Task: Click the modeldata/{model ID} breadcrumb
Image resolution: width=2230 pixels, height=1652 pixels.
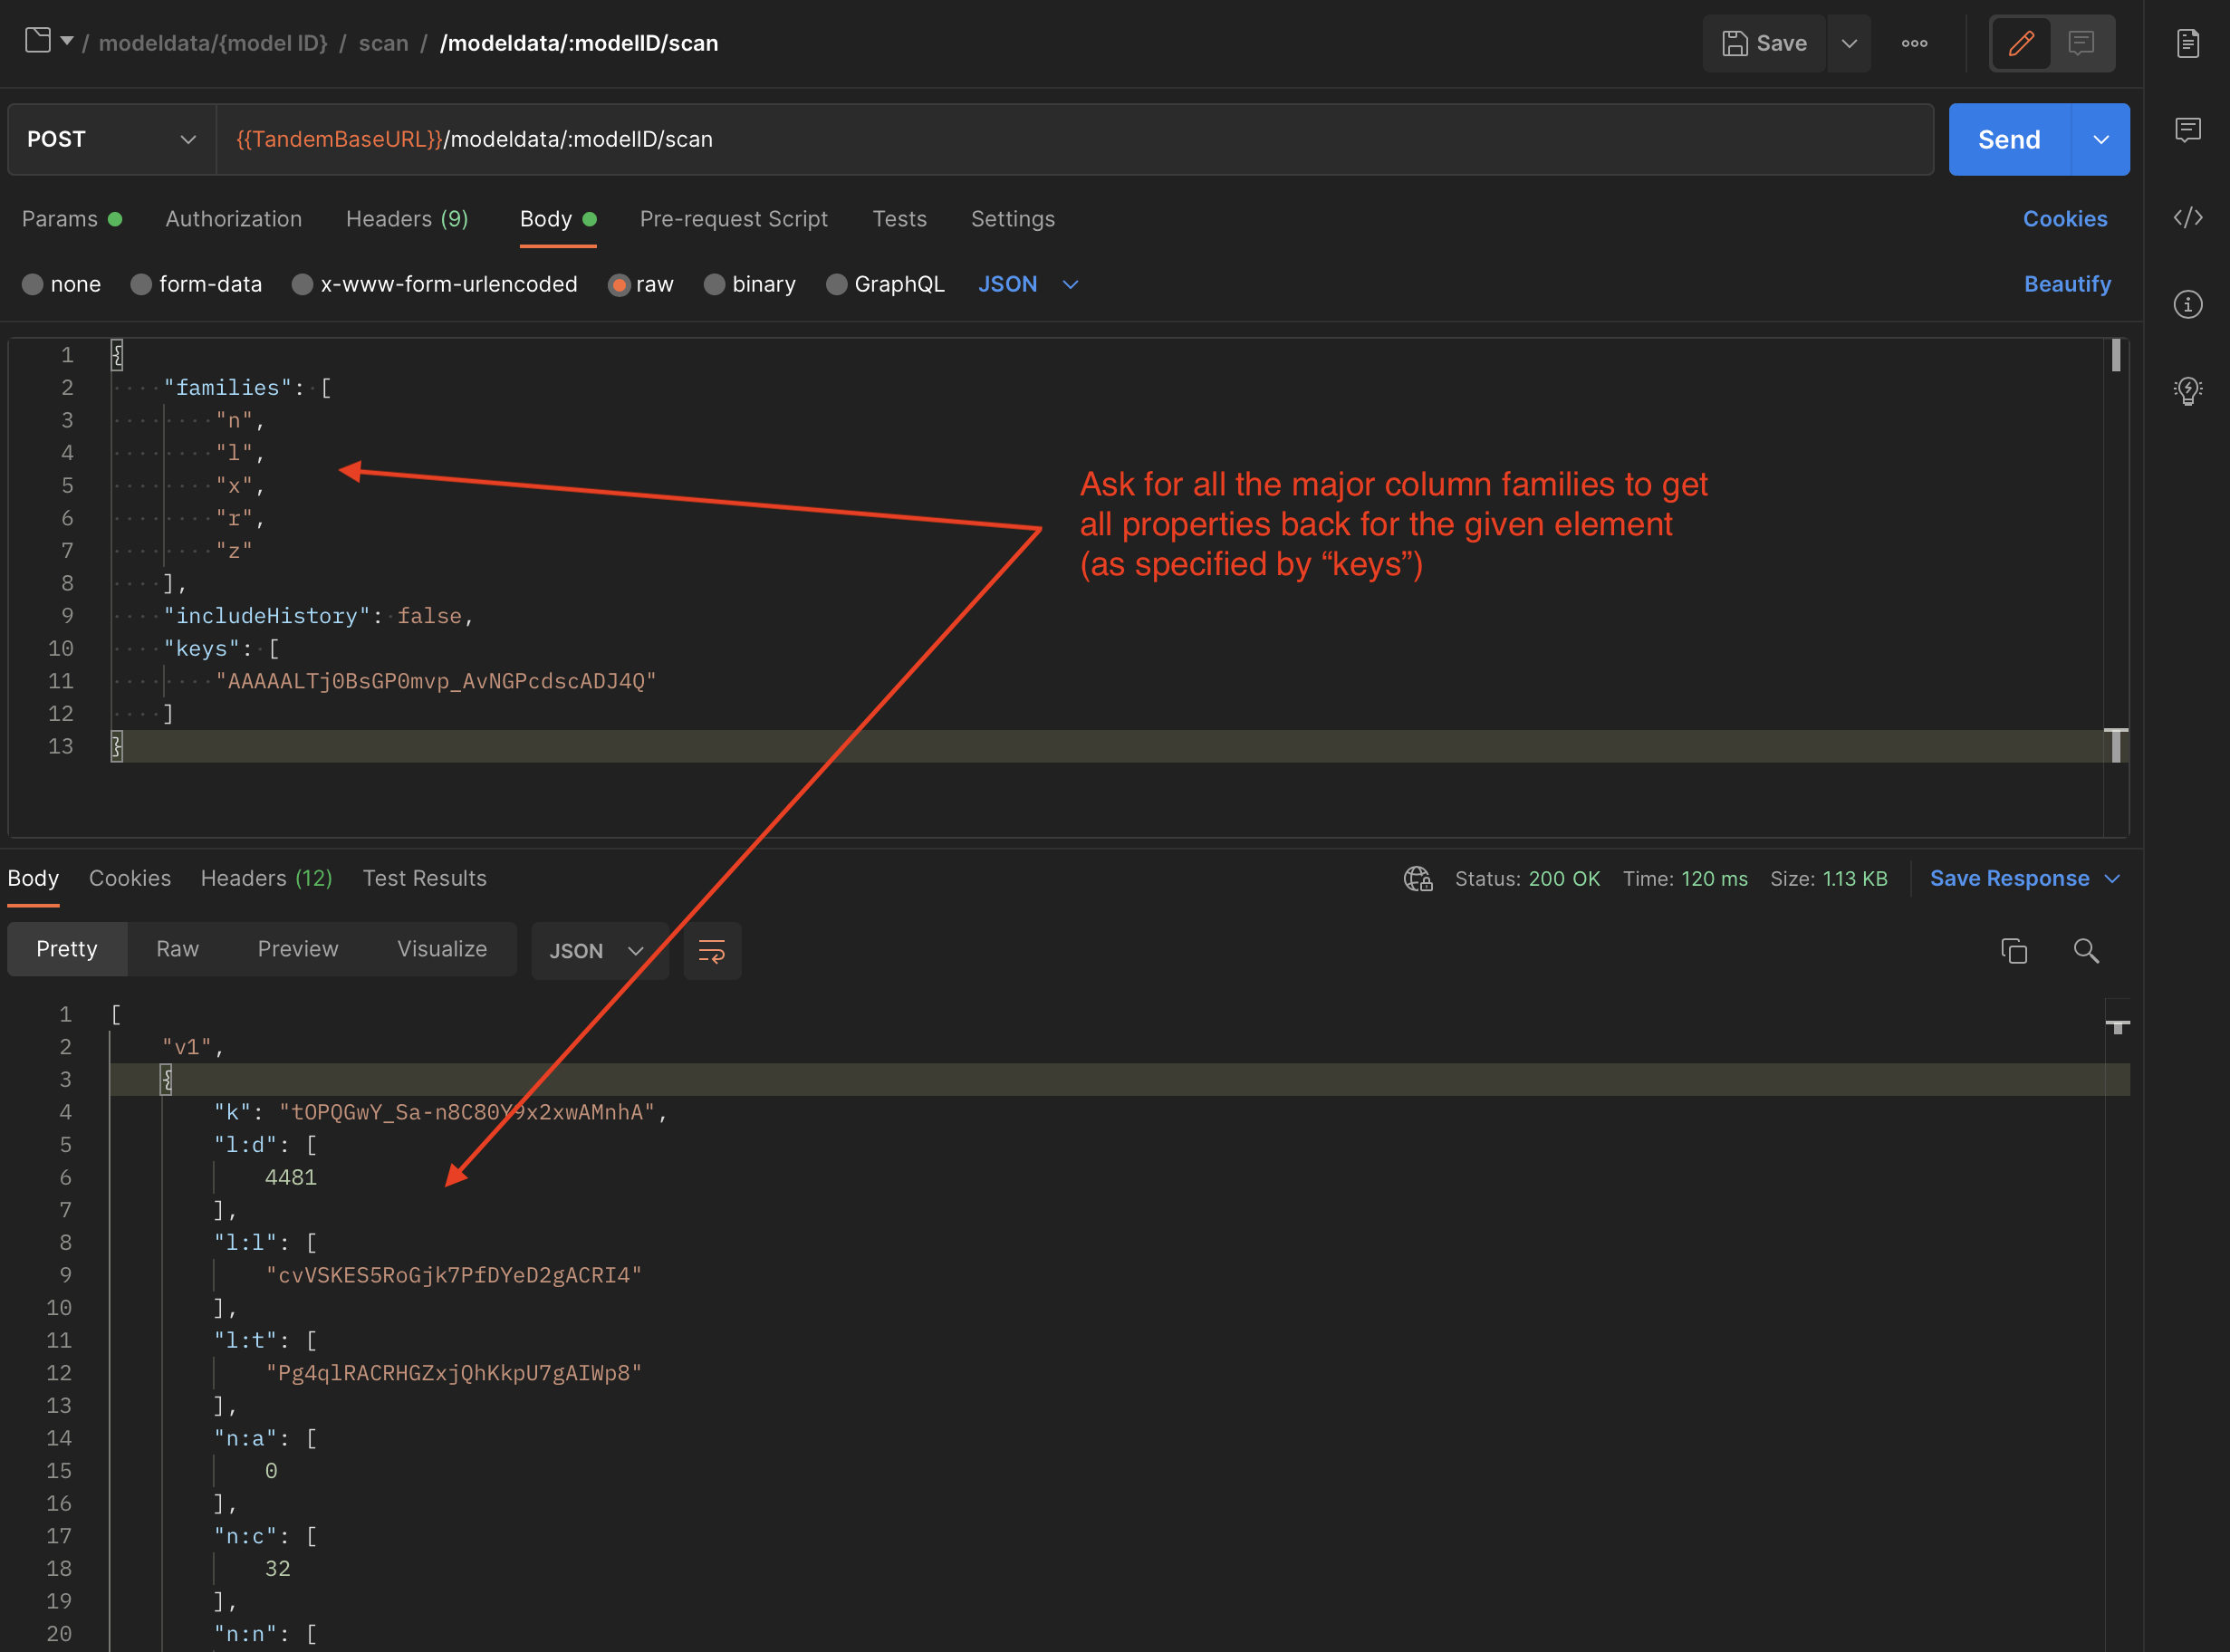Action: click(213, 43)
